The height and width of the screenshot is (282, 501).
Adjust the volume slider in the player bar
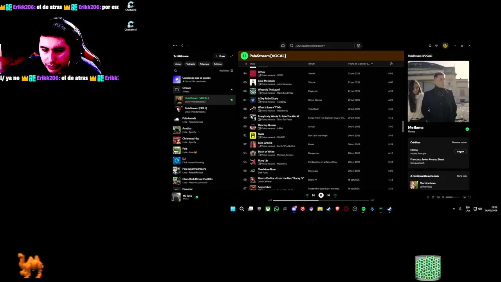click(x=453, y=197)
